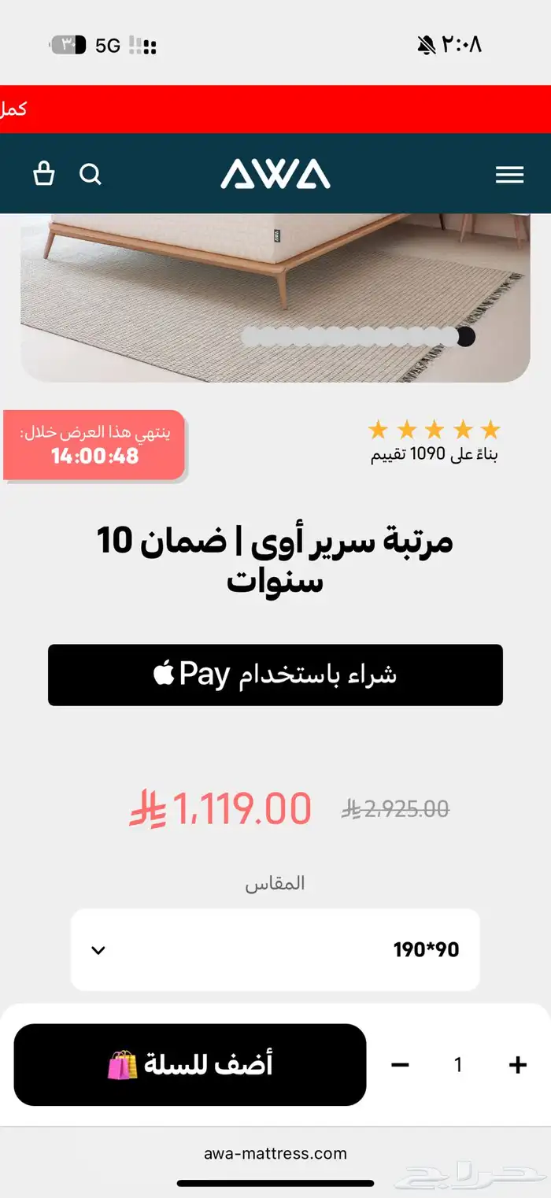Increase quantity with the plus icon
Viewport: 551px width, 1198px height.
517,1065
